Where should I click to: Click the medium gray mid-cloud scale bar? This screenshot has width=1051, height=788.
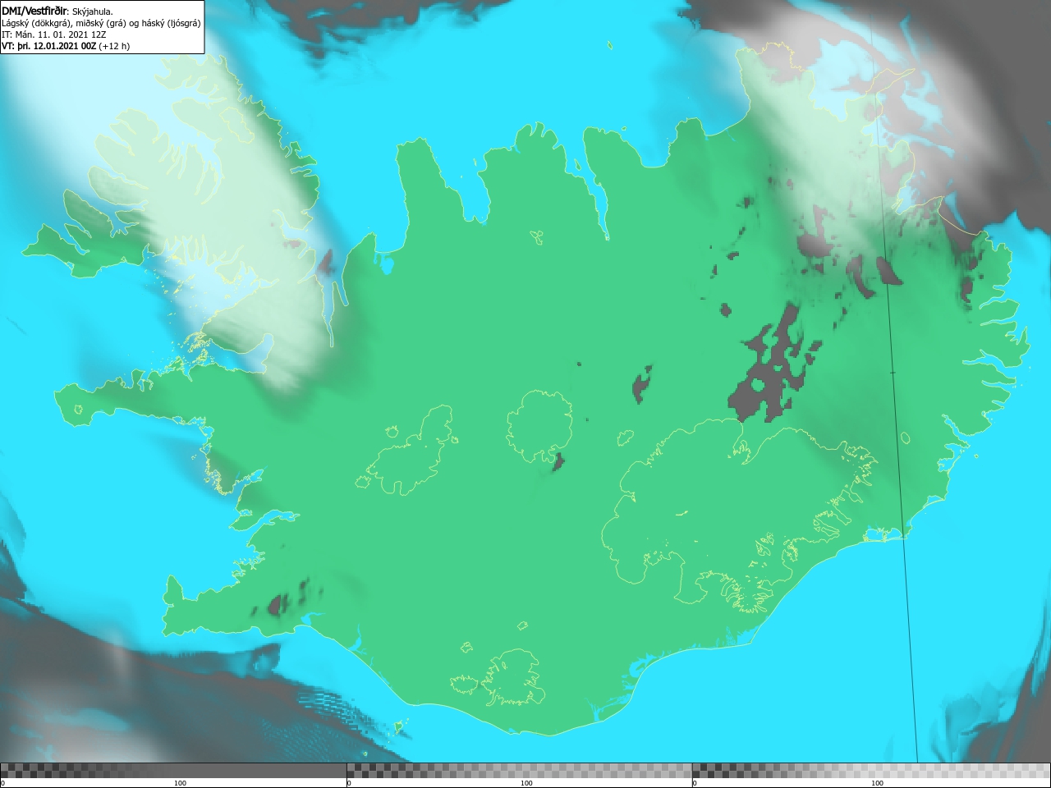point(520,771)
